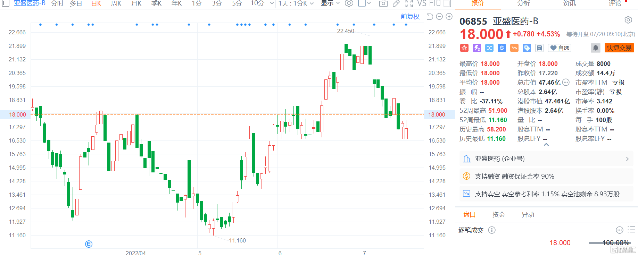Screen dimensions: 638x256
Task: Select the pencil drawing tool icon
Action: tap(396, 3)
